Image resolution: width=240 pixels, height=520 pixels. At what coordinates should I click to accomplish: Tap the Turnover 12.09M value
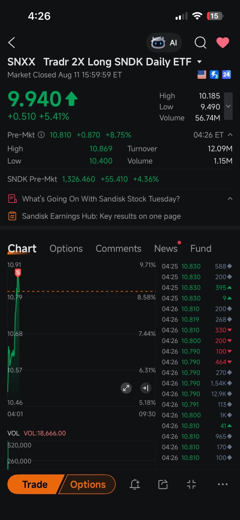(220, 149)
